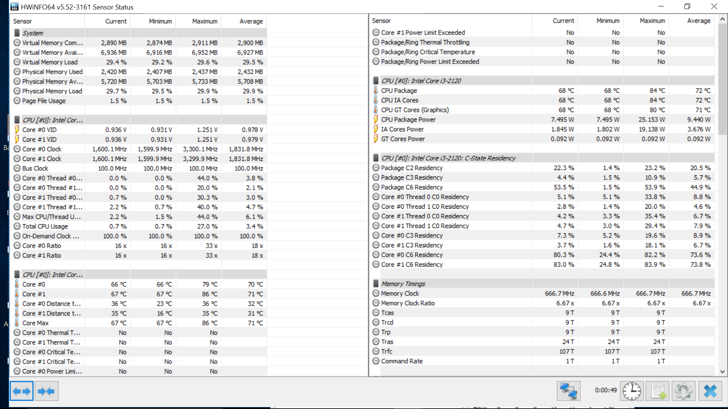Click the reset clock timer icon
The height and width of the screenshot is (409, 728).
pos(632,391)
